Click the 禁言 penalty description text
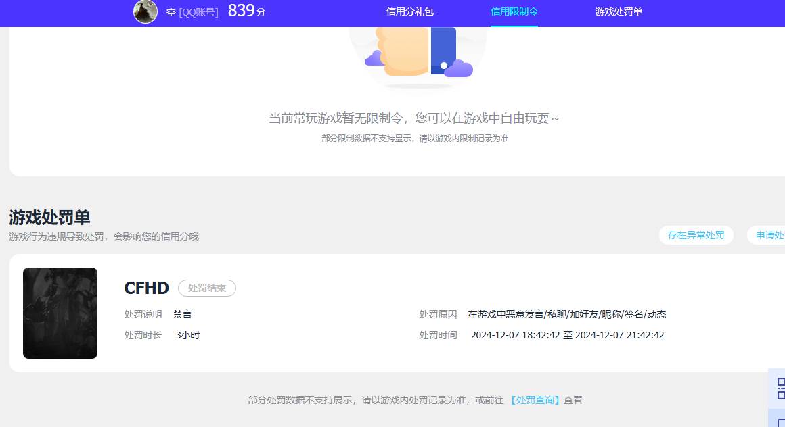Viewport: 785px width, 427px height. pos(183,314)
